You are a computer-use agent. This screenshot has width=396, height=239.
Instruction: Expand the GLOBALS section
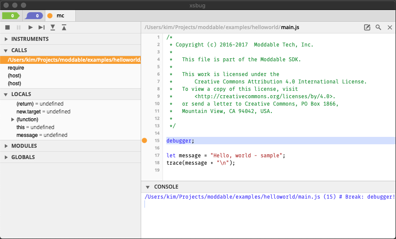70,157
